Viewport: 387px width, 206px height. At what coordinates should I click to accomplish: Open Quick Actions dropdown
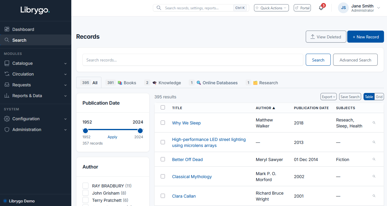[x=271, y=8]
